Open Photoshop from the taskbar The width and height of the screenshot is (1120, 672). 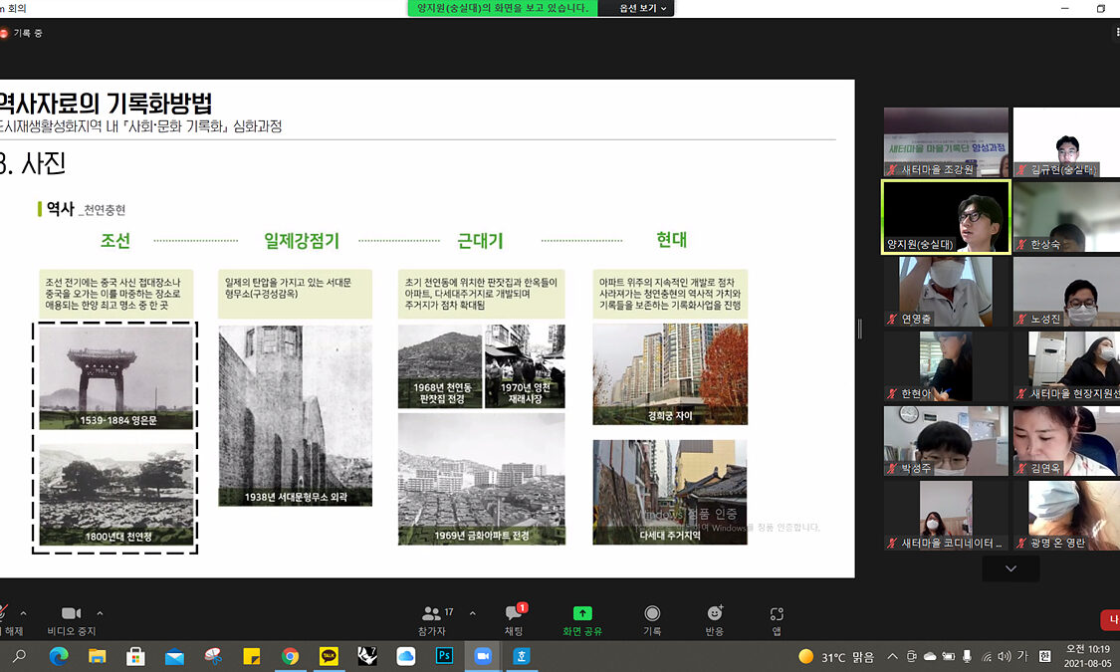click(x=444, y=656)
